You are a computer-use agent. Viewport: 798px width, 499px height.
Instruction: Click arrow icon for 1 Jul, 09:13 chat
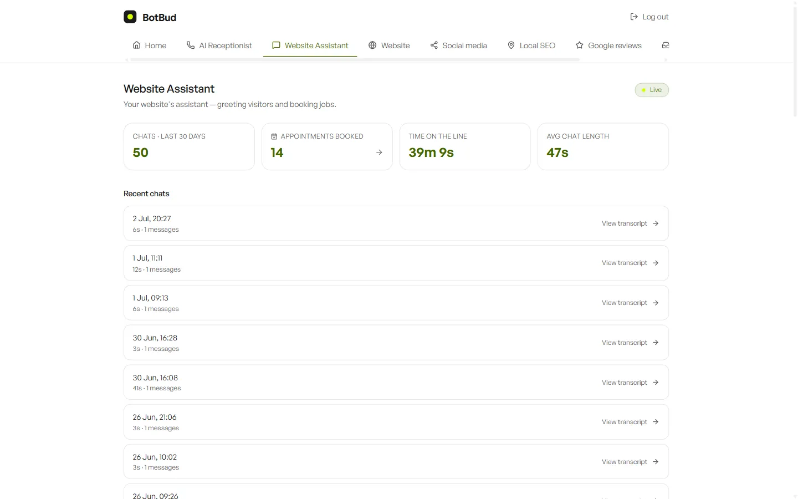click(656, 303)
